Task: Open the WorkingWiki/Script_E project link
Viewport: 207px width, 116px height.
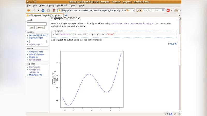Action: click(39, 35)
